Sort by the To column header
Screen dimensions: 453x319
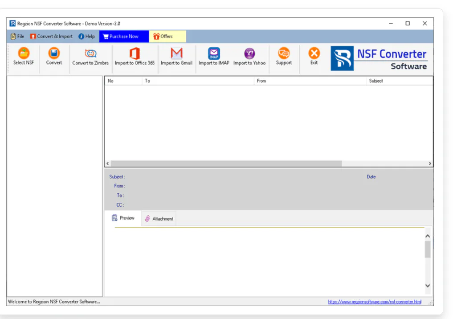[x=198, y=81]
